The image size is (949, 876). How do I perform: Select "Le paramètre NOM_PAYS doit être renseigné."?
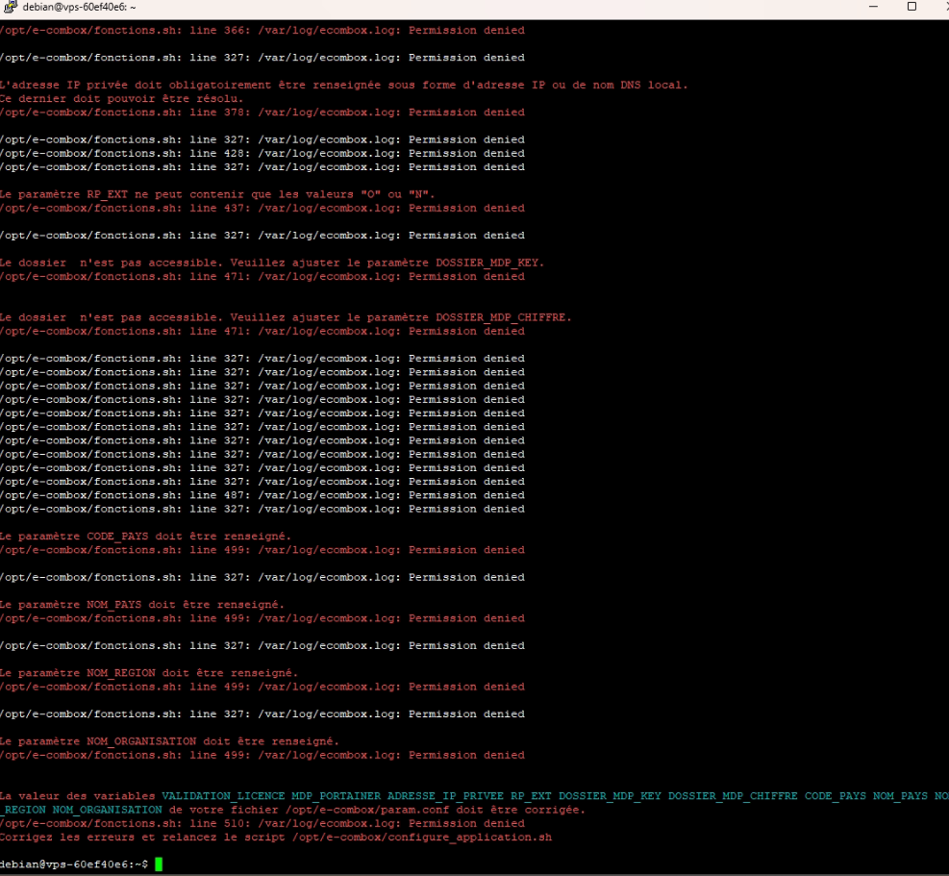tap(141, 605)
